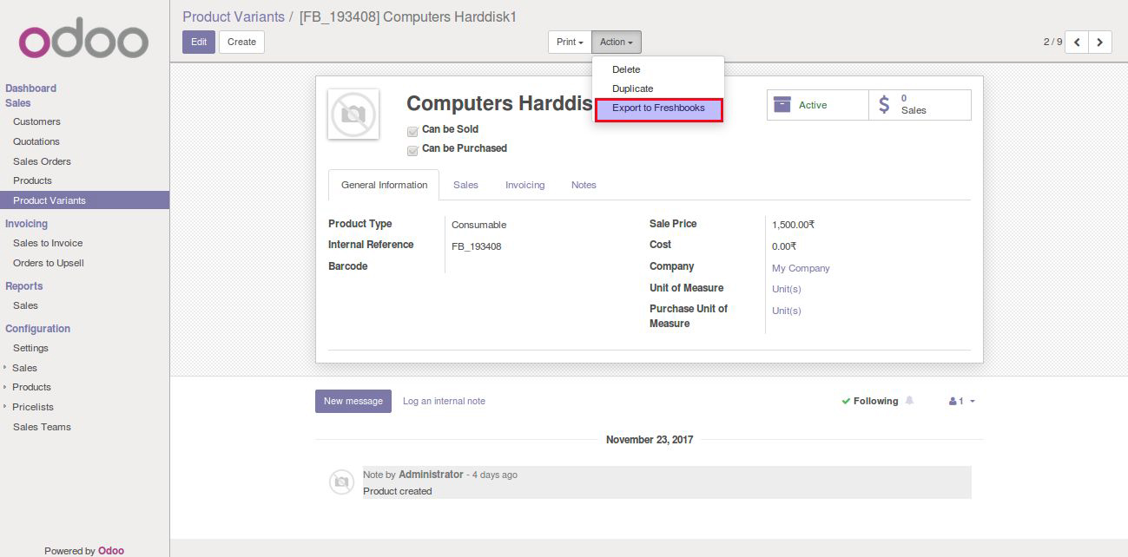
Task: Click the Create button
Action: pos(241,42)
